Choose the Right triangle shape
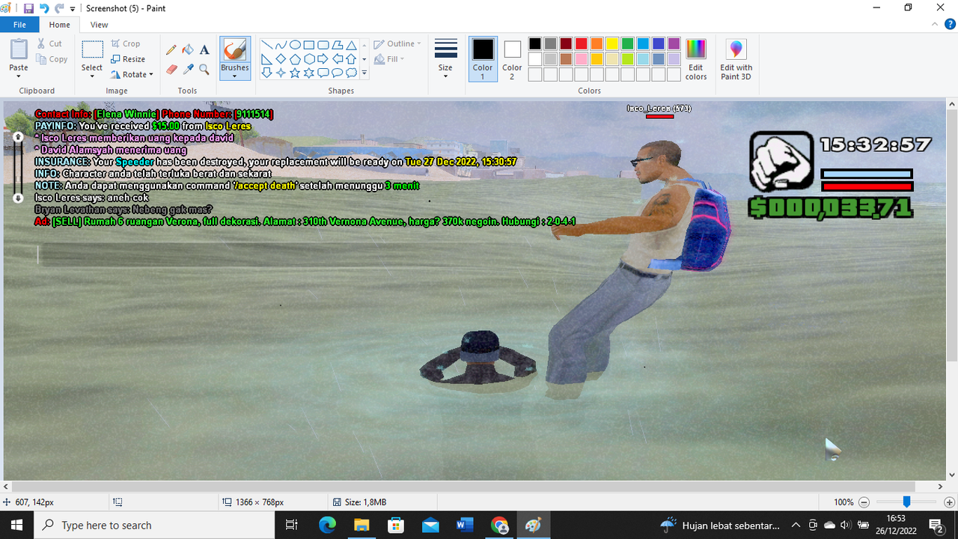This screenshot has width=958, height=539. pyautogui.click(x=266, y=59)
